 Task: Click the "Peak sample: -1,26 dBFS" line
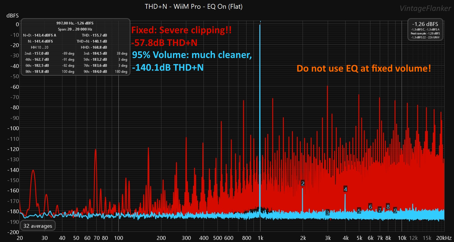click(x=425, y=33)
